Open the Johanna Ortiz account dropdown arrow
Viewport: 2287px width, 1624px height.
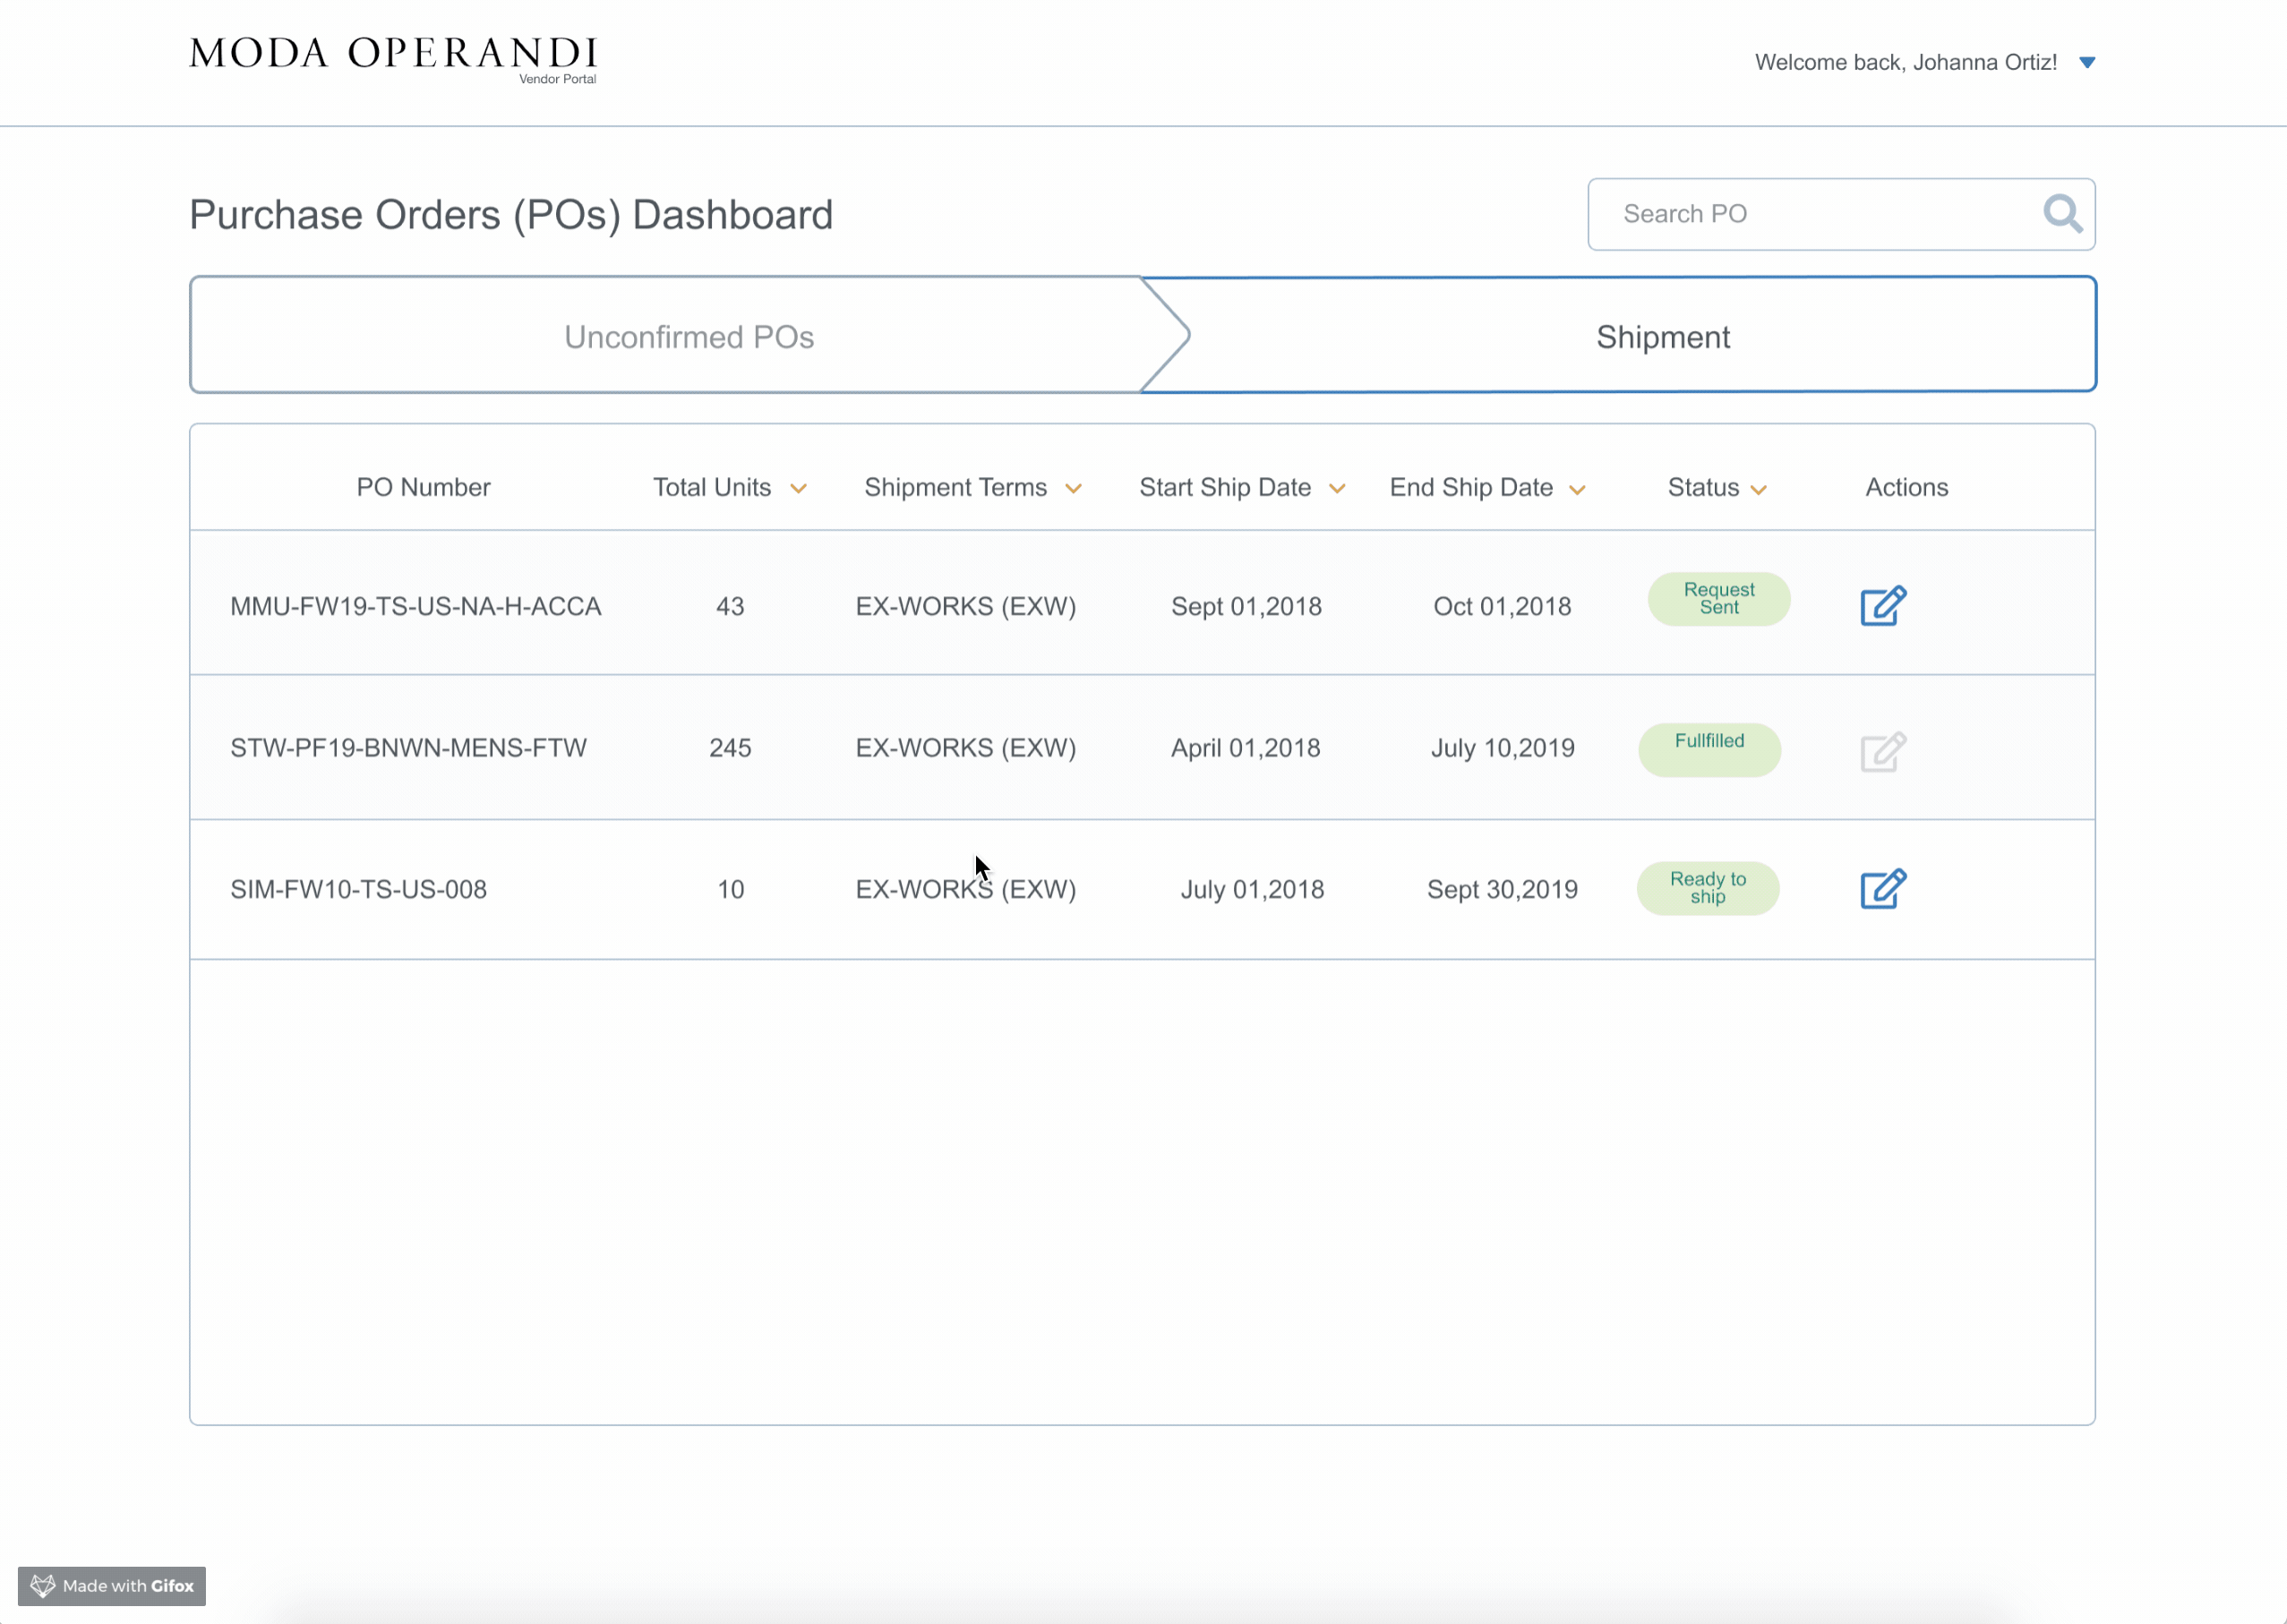point(2087,63)
